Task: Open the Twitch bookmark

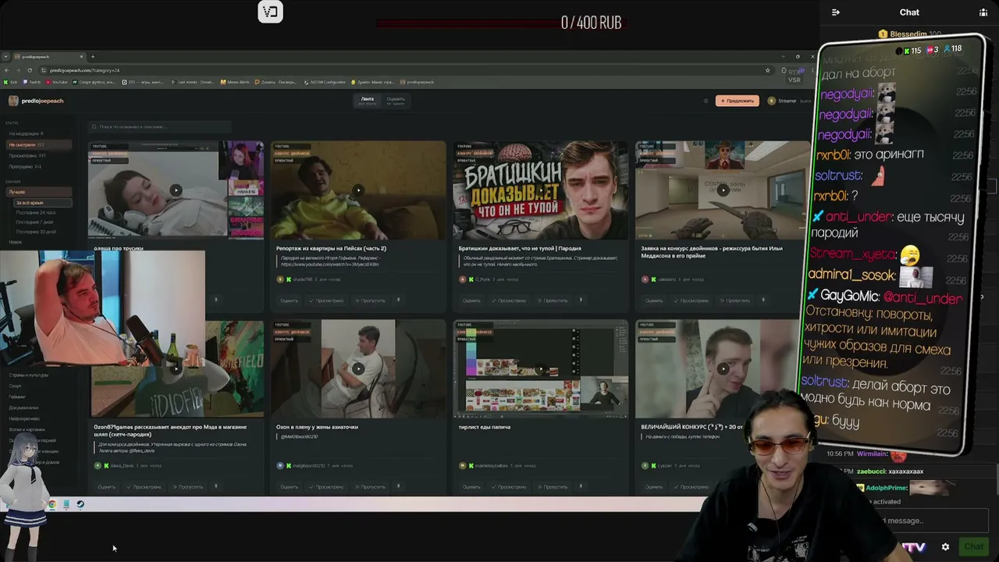Action: (x=33, y=82)
